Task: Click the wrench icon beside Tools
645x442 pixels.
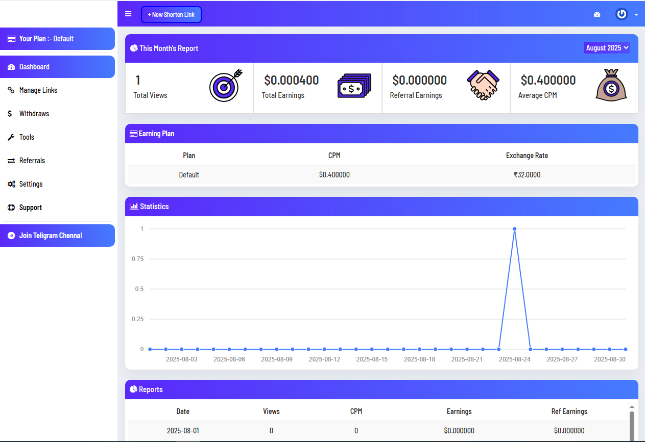Action: (x=11, y=137)
